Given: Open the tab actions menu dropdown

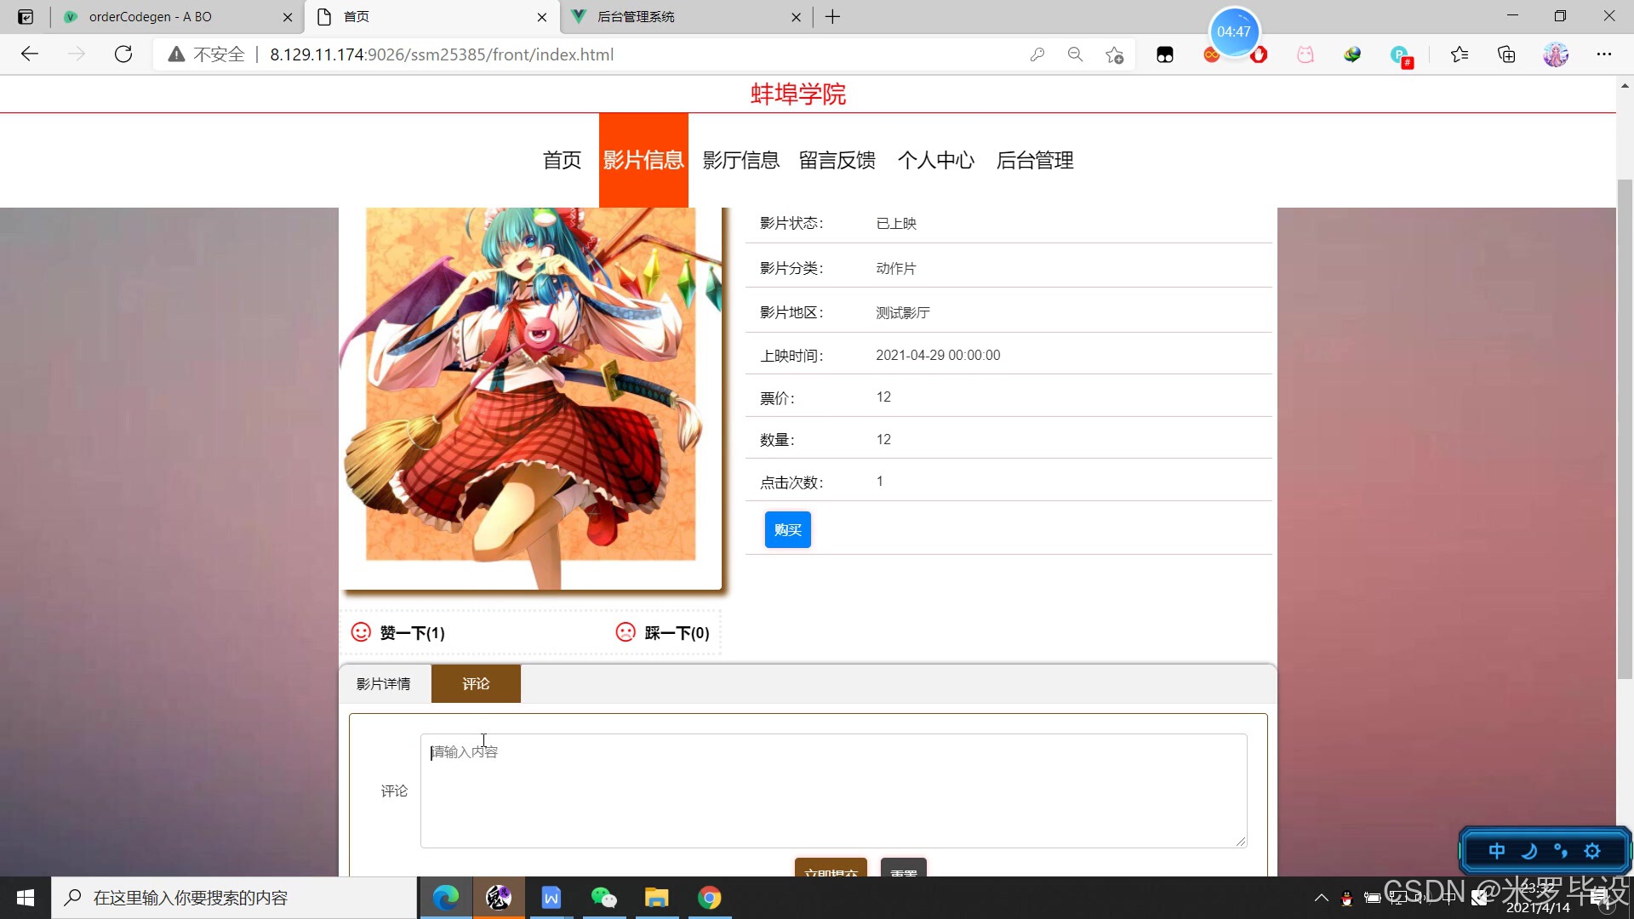Looking at the screenshot, I should [x=26, y=16].
